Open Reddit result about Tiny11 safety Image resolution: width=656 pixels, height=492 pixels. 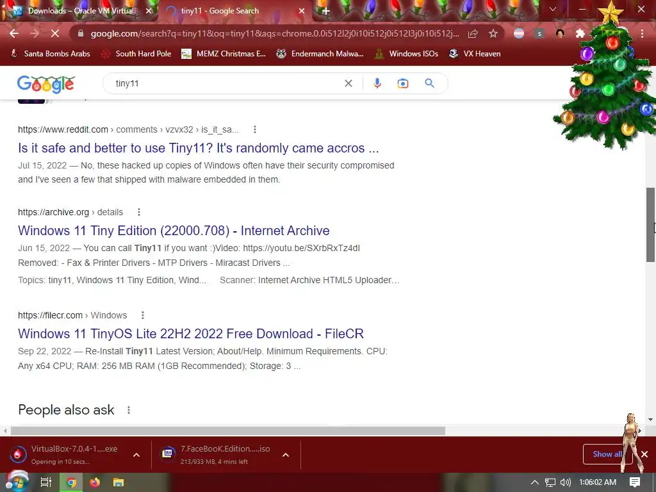coord(199,148)
